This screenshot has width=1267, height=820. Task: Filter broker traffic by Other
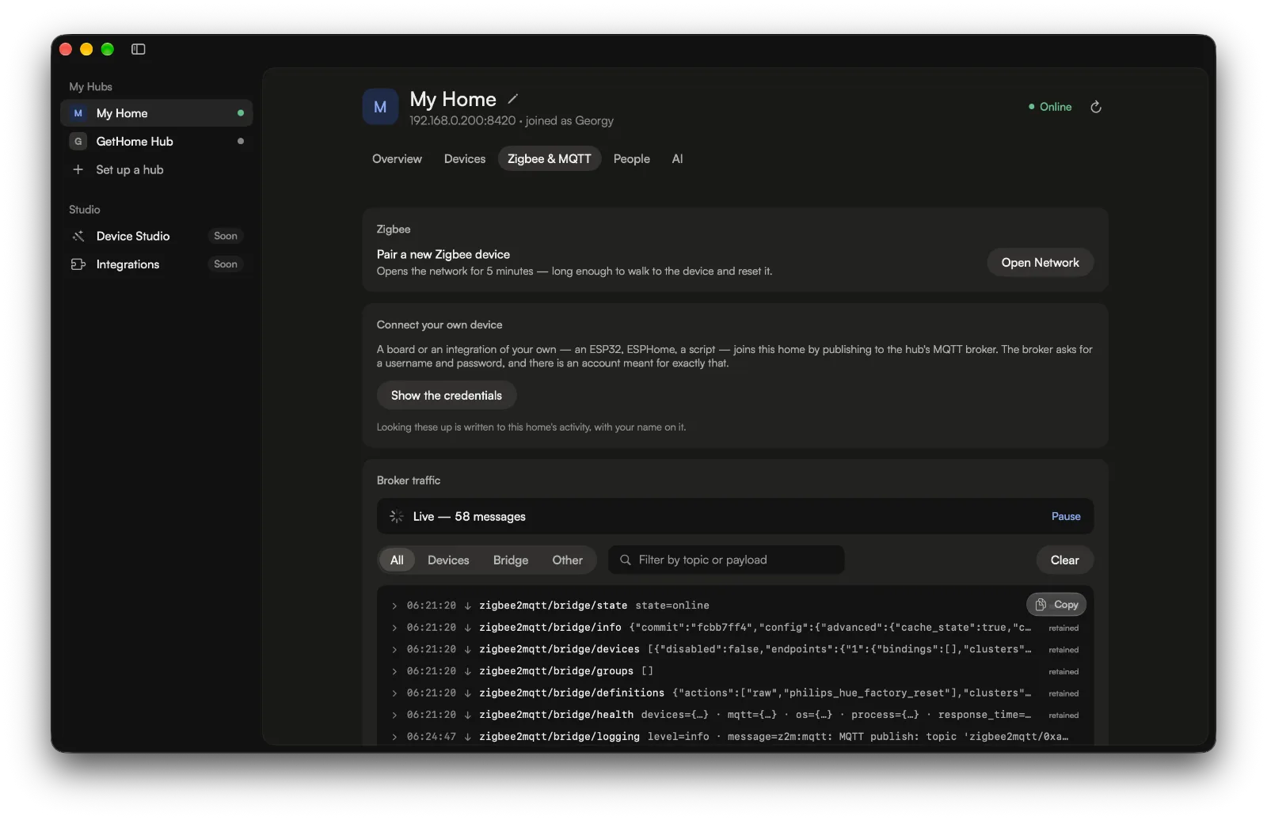(x=568, y=560)
